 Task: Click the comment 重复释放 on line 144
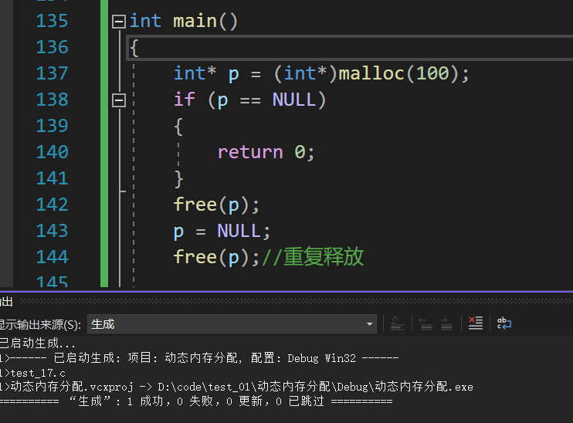tap(313, 256)
